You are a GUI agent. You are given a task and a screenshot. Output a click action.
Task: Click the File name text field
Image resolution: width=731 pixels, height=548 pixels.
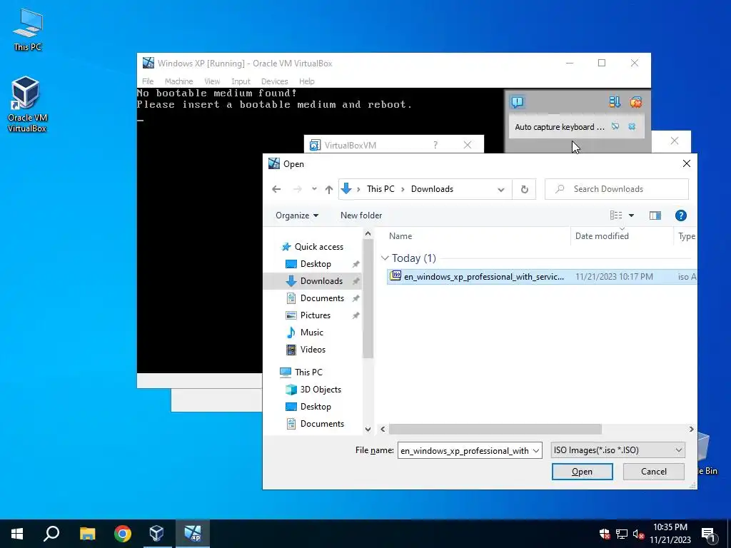coord(465,451)
